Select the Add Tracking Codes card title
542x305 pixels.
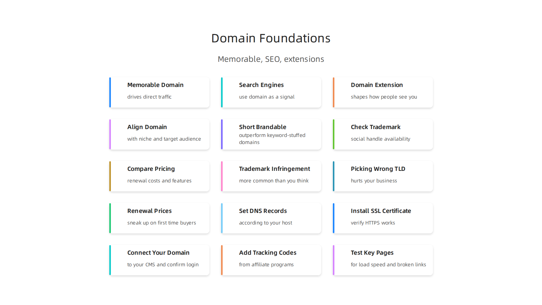click(x=268, y=253)
